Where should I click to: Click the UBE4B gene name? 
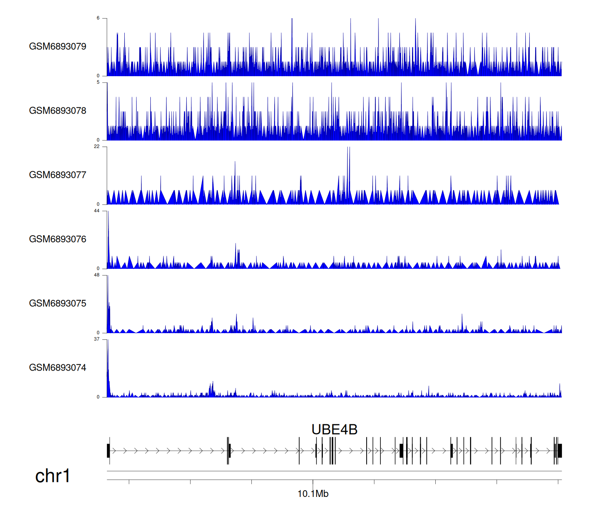click(x=334, y=429)
